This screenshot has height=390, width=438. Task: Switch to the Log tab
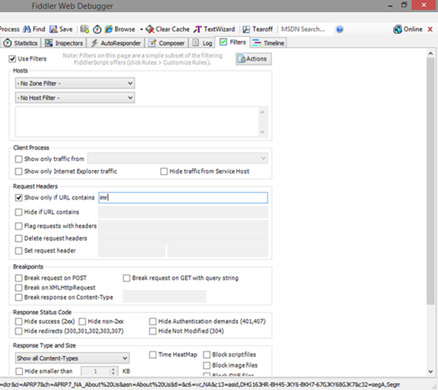(203, 43)
